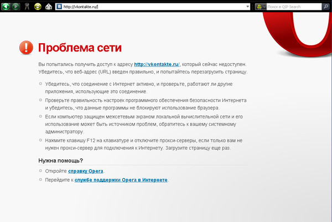Reload the page with the yellow refresh icon

pyautogui.click(x=38, y=7)
